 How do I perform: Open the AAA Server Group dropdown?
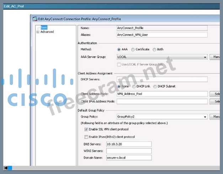pos(205,57)
